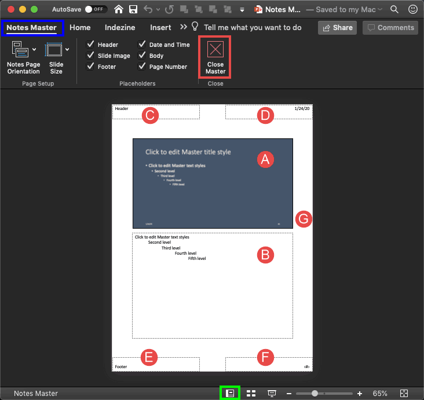
Task: Start Slide Show from status bar
Action: point(272,393)
